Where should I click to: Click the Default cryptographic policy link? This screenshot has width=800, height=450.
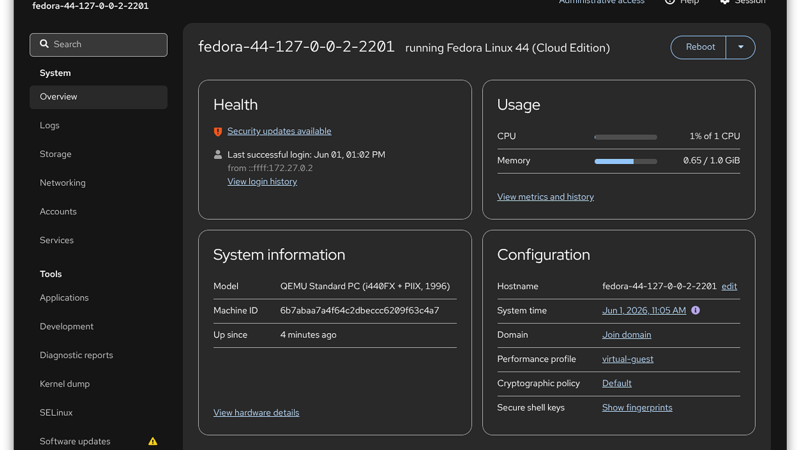pos(616,383)
